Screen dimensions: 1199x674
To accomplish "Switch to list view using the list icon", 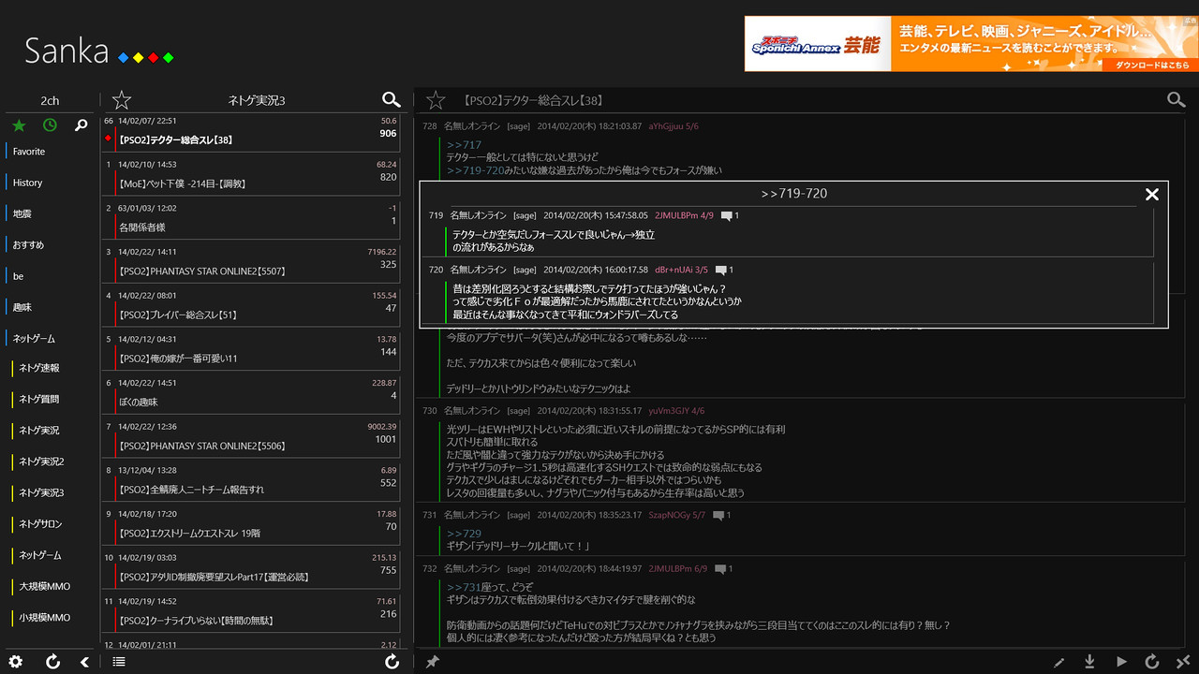I will (x=117, y=661).
